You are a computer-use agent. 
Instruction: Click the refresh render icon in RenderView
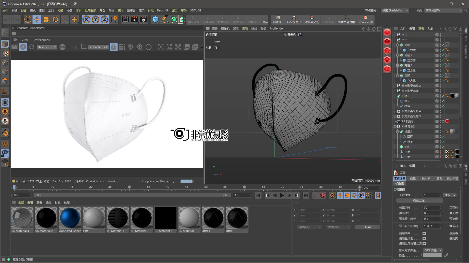click(32, 47)
